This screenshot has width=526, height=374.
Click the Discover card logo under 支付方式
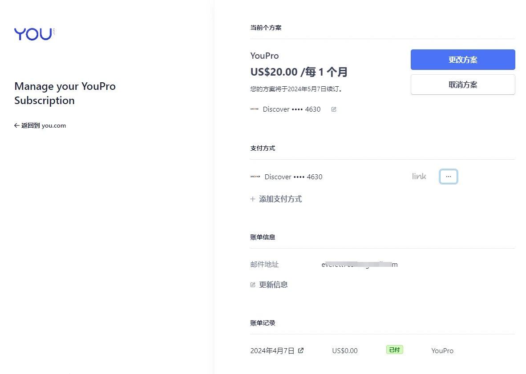click(255, 177)
